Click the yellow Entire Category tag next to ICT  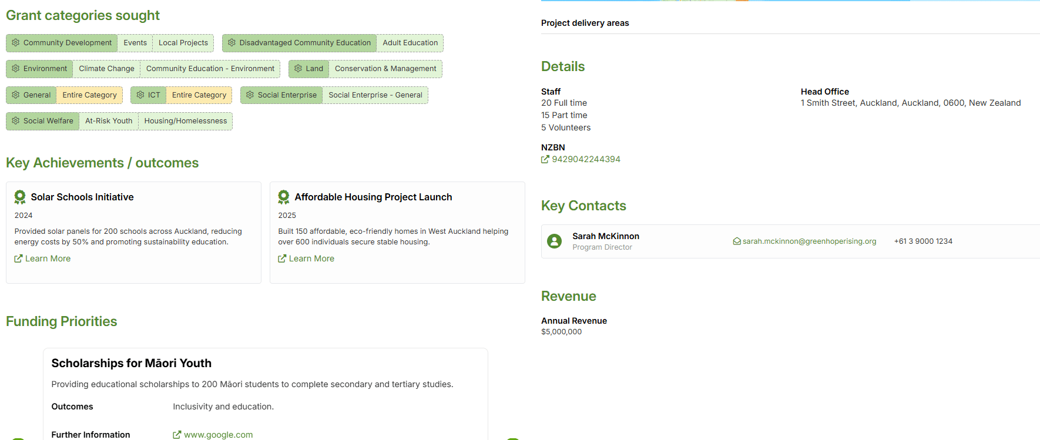pyautogui.click(x=199, y=95)
